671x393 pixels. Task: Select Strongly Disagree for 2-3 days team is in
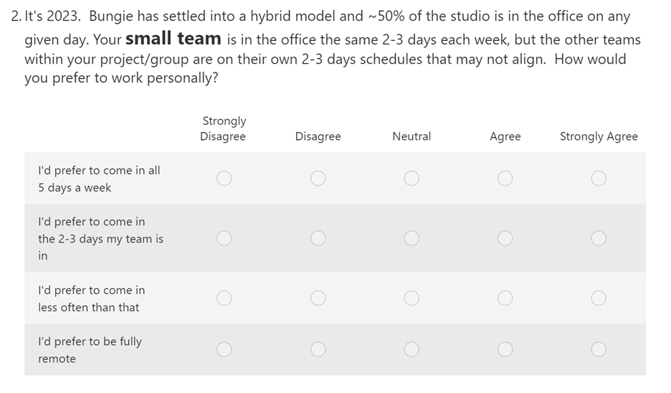point(224,238)
